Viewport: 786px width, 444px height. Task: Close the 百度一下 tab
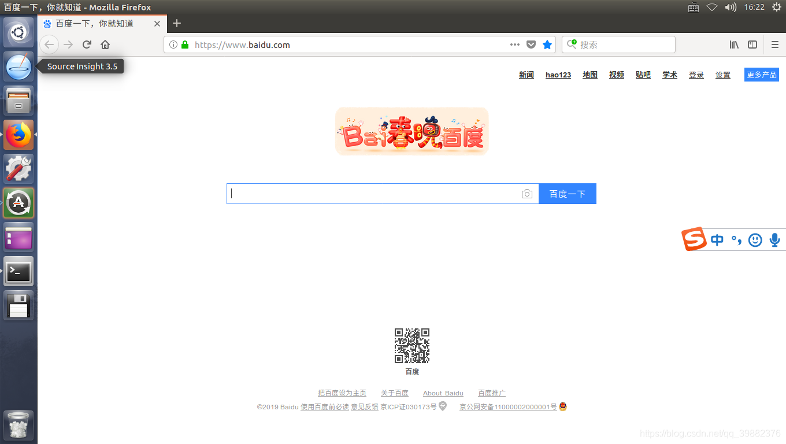pyautogui.click(x=157, y=24)
